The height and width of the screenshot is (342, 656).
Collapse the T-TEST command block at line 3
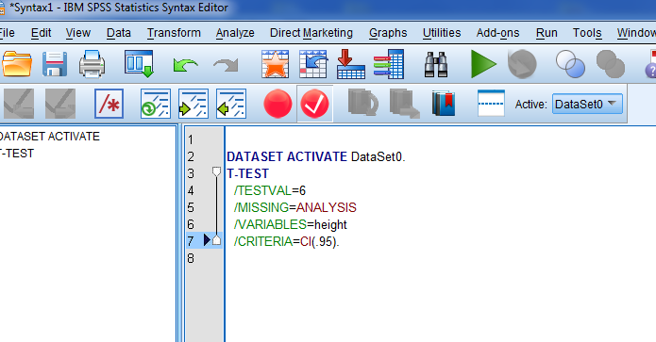tap(216, 172)
